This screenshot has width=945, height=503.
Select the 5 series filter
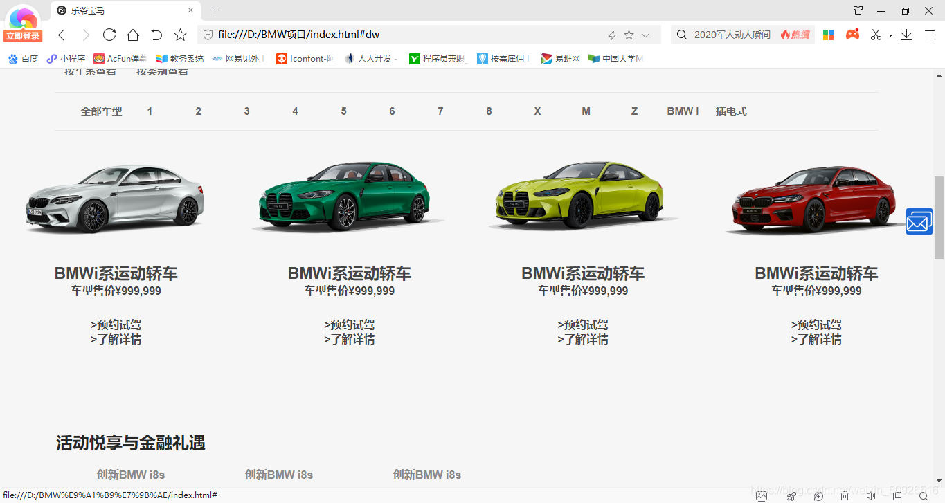343,111
